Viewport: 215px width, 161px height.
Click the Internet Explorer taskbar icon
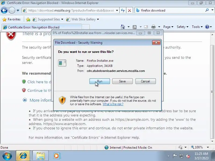point(23,156)
